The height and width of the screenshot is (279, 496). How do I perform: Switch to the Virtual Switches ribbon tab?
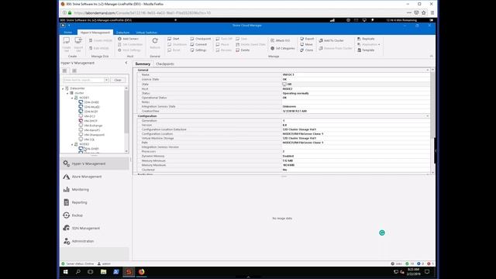(146, 33)
